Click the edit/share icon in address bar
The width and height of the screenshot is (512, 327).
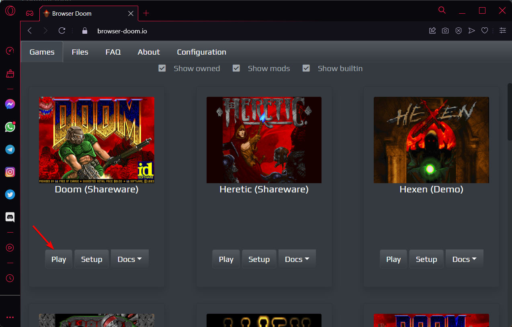coord(432,31)
